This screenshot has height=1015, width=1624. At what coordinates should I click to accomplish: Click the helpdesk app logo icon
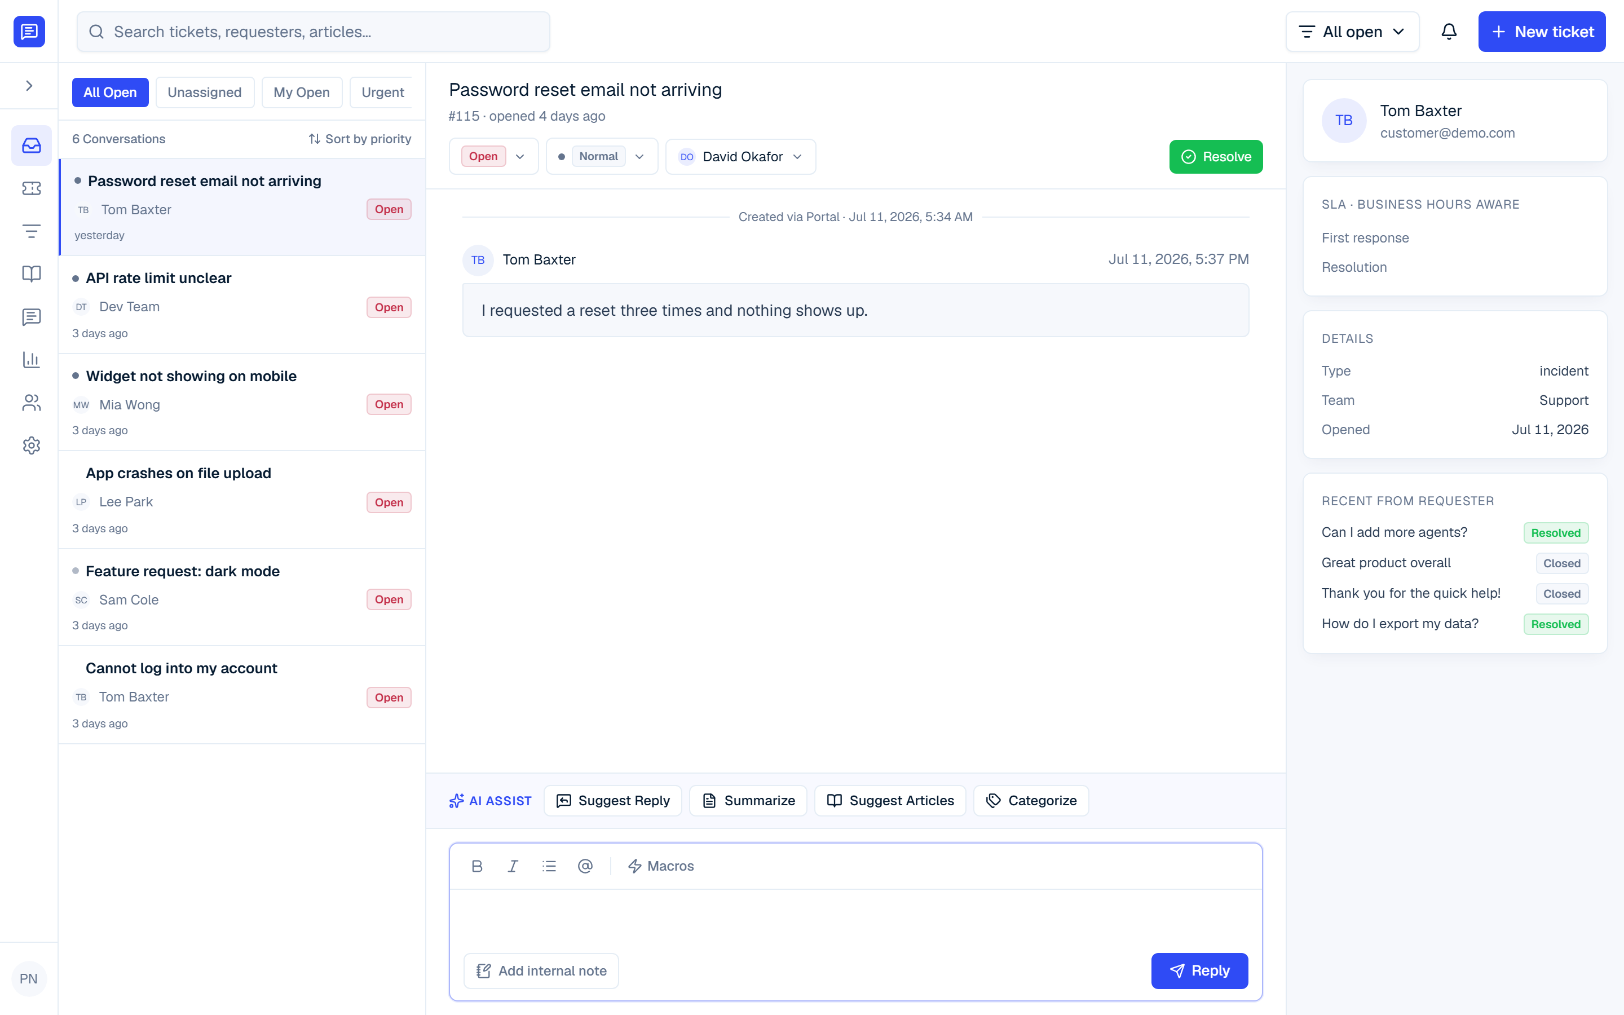click(x=29, y=31)
